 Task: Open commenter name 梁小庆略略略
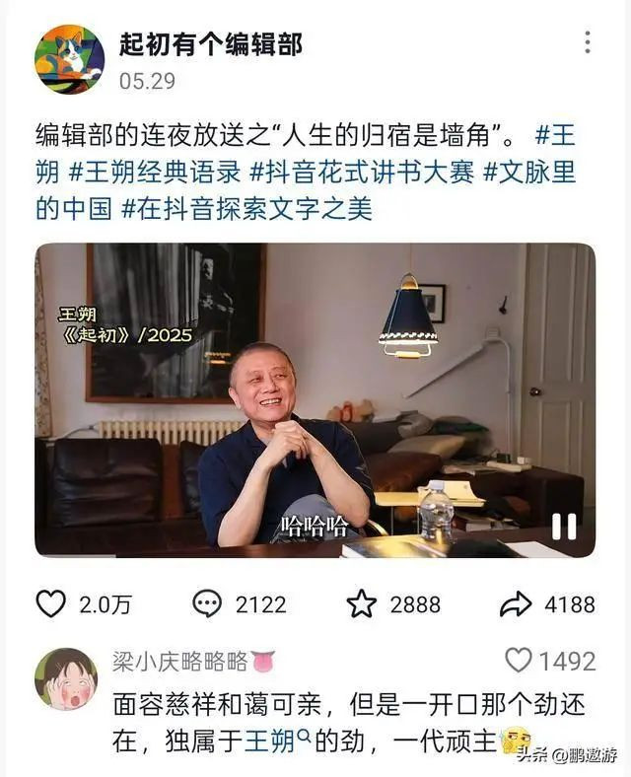(179, 661)
